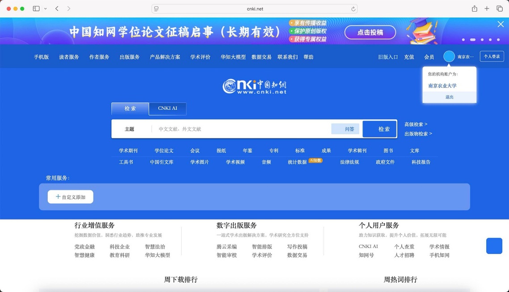This screenshot has height=292, width=509.
Task: Click the search keyword input field
Action: [x=241, y=129]
